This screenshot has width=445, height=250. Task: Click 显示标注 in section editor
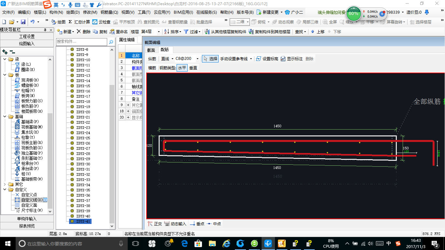click(x=292, y=59)
